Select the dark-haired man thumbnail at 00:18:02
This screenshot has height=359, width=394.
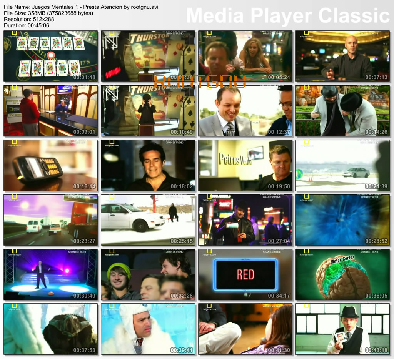(x=148, y=165)
